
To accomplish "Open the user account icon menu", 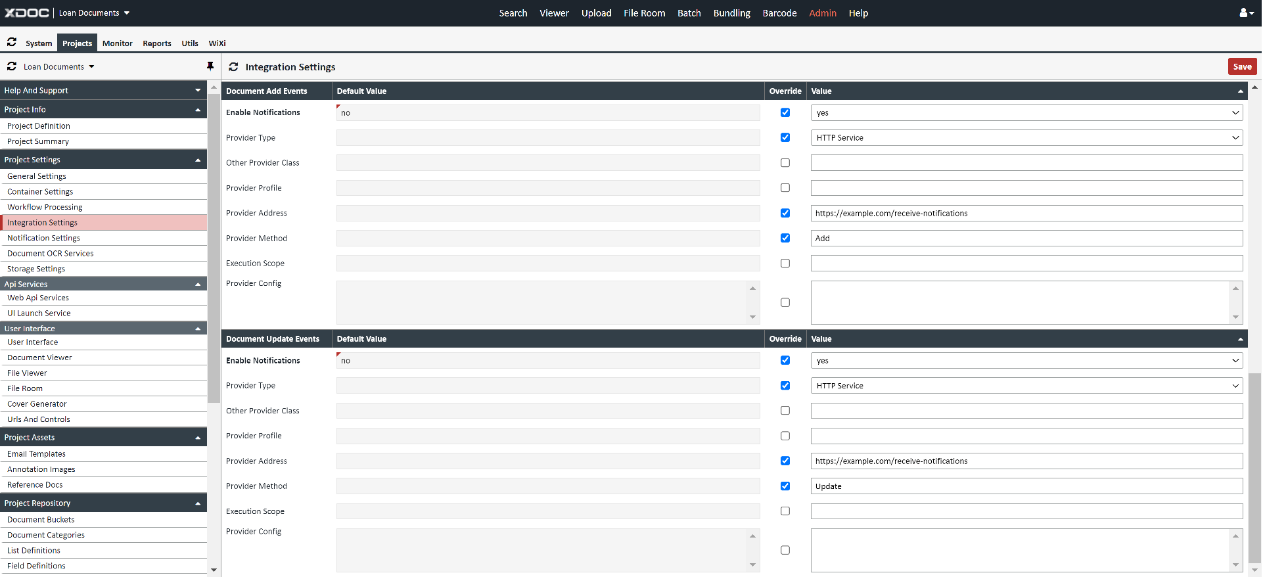I will tap(1246, 13).
